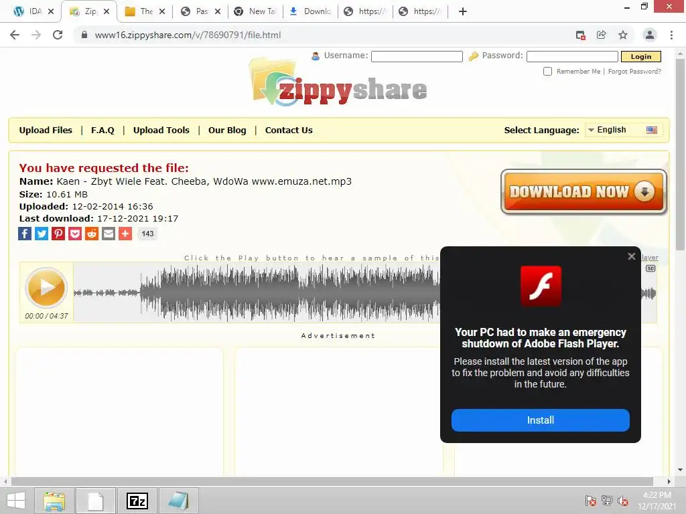Viewport: 686px width, 514px height.
Task: Share file on Twitter
Action: tap(42, 234)
